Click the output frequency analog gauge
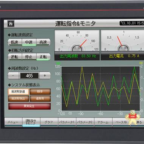This screenshot has height=144, width=144. click(x=77, y=41)
